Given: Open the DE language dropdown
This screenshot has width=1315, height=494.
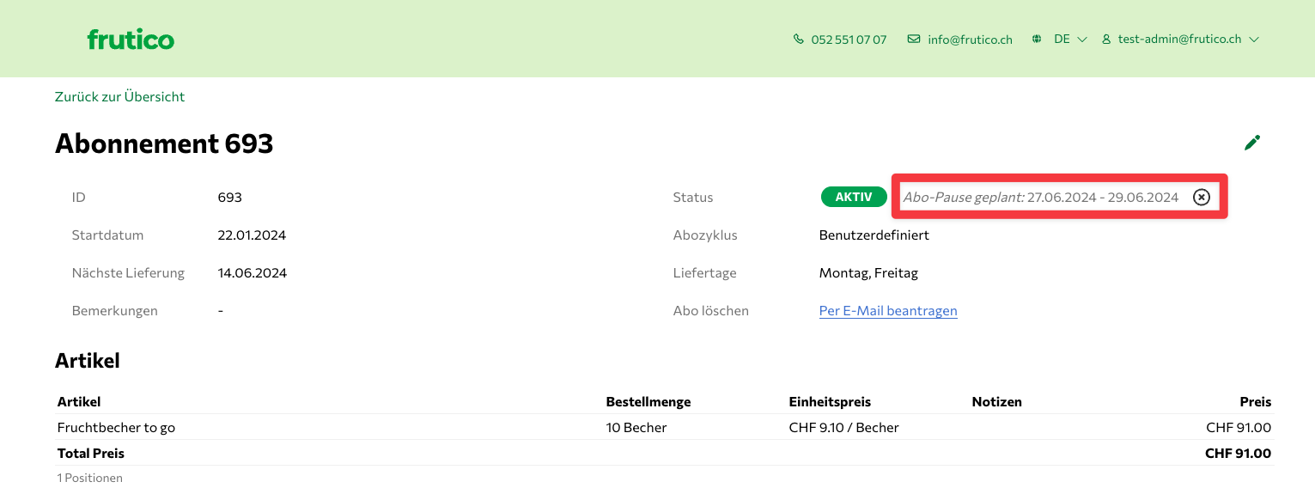Looking at the screenshot, I should click(x=1062, y=40).
